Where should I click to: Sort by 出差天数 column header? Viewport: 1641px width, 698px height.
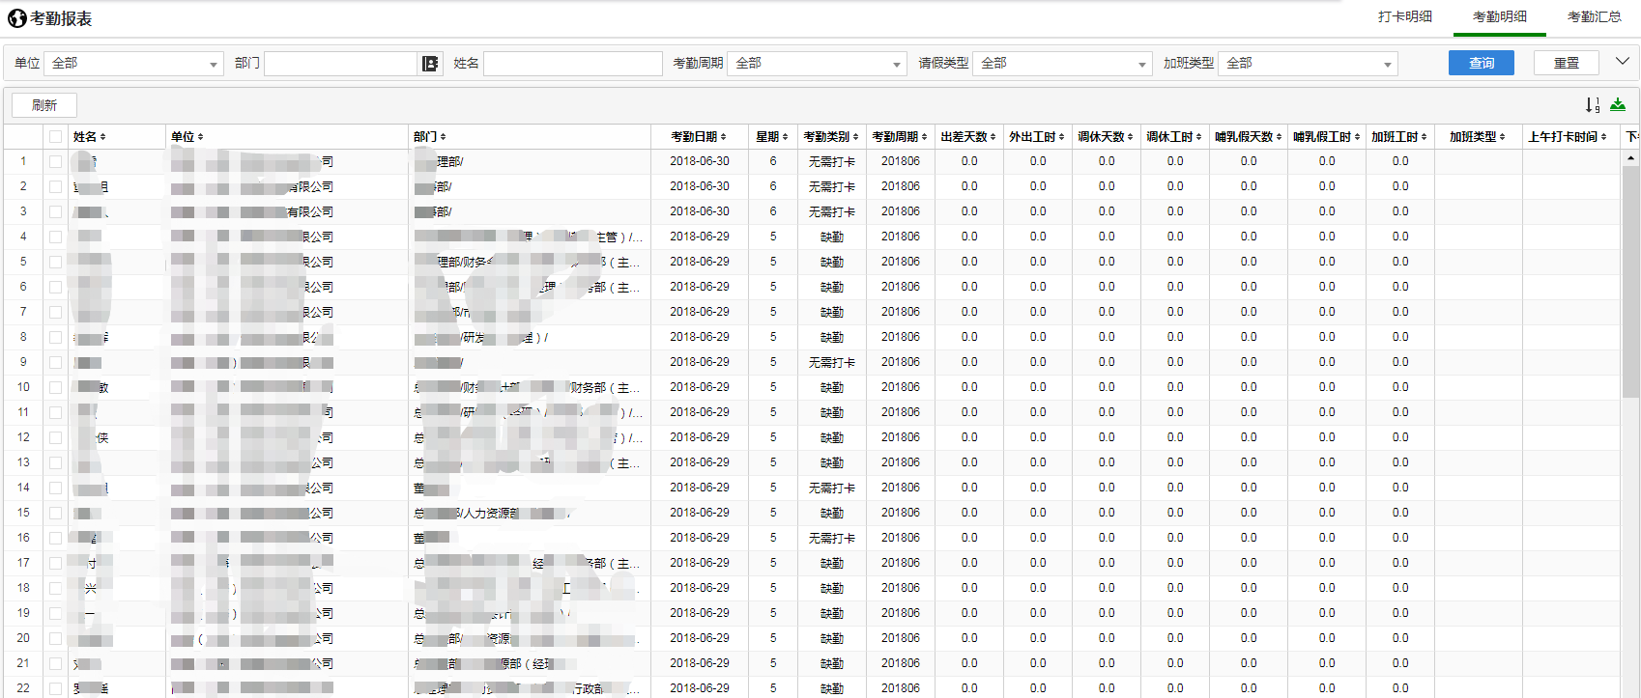(x=968, y=137)
